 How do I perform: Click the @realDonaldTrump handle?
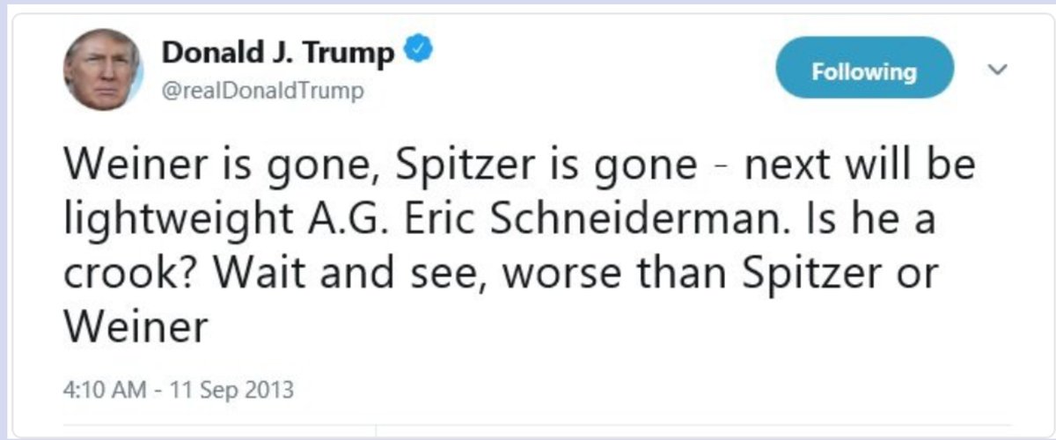[262, 91]
